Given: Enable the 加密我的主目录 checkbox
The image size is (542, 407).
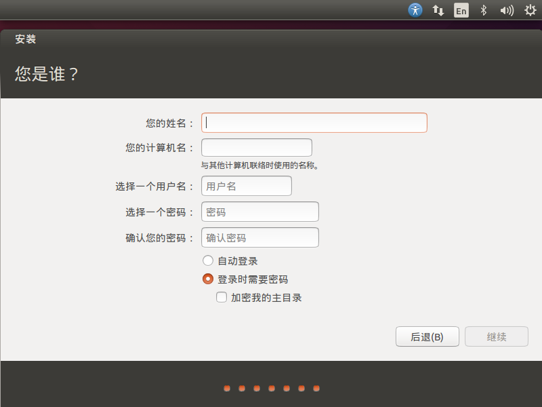Looking at the screenshot, I should pos(222,297).
